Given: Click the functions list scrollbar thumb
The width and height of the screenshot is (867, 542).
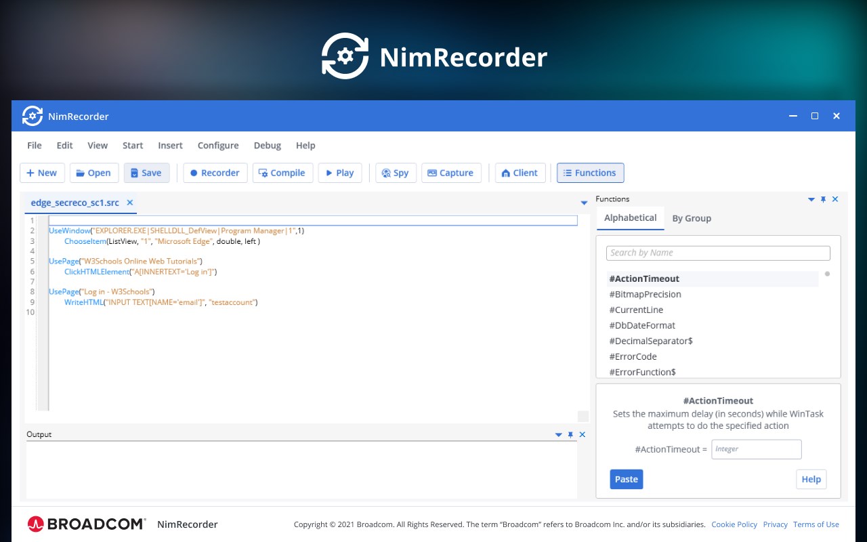Looking at the screenshot, I should 827,274.
